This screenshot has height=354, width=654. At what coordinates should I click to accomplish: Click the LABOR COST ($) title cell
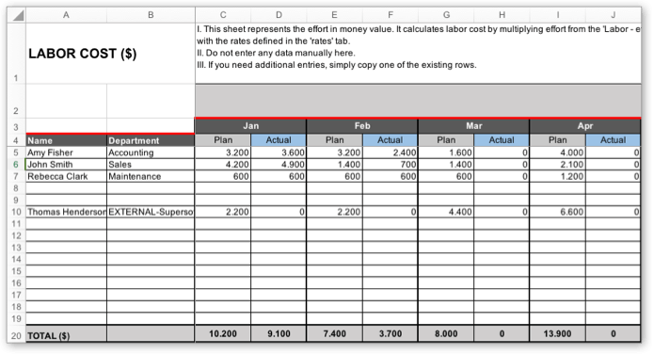(x=110, y=53)
